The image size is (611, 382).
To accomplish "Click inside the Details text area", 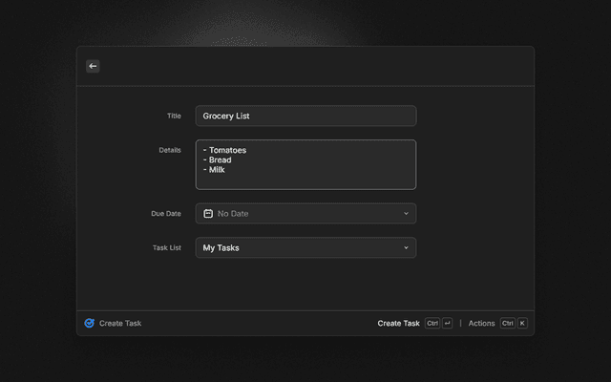I will (x=305, y=164).
